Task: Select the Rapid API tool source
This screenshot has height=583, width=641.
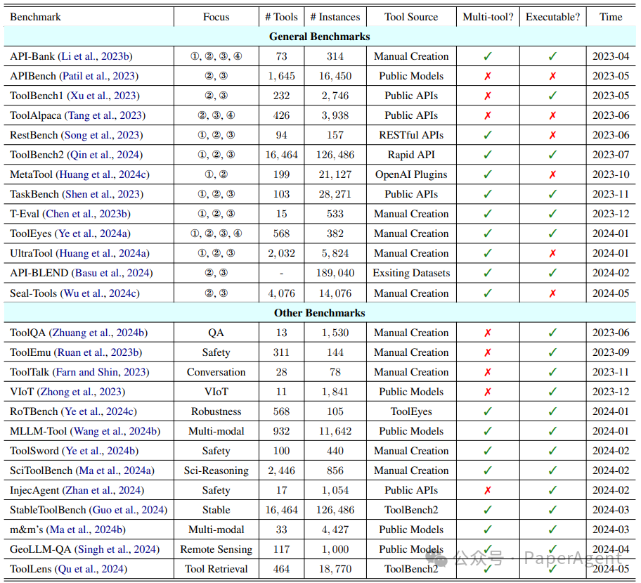Action: (x=411, y=155)
